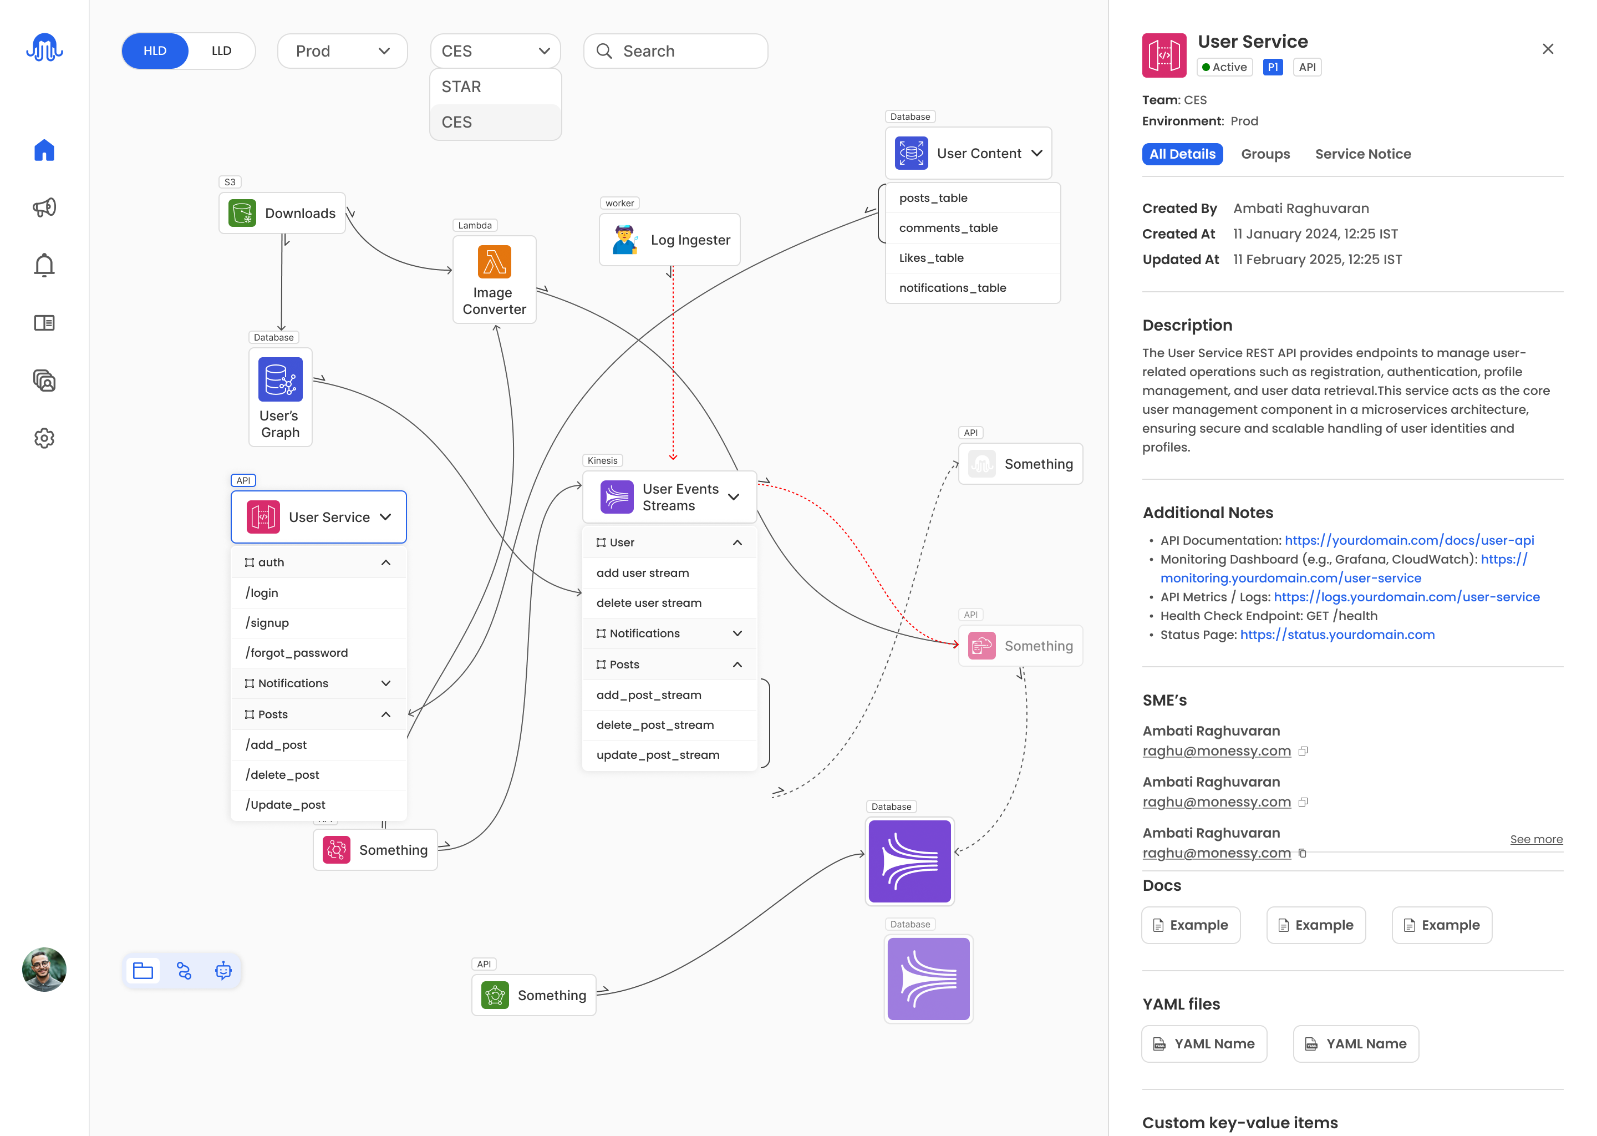
Task: Click the copy icon beside the first raghu@monessy.com
Action: point(1303,751)
